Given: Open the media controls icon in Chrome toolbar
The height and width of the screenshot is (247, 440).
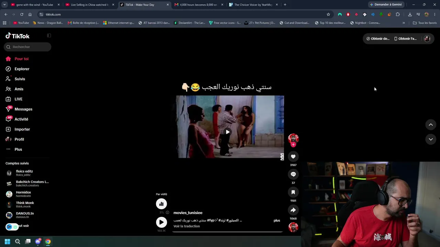Looking at the screenshot, I should (418, 14).
